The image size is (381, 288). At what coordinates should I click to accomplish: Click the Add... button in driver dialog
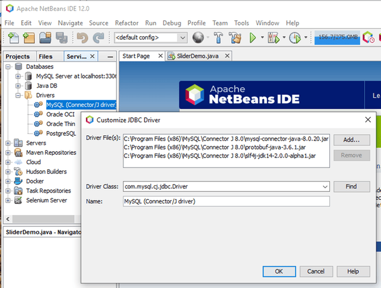[x=352, y=140]
